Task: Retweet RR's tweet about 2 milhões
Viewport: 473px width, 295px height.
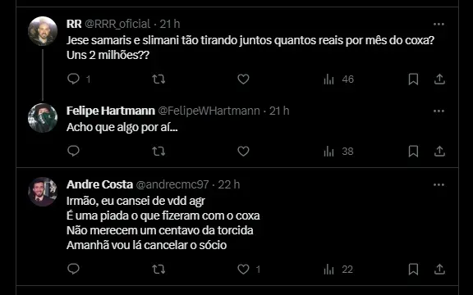Action: [158, 79]
